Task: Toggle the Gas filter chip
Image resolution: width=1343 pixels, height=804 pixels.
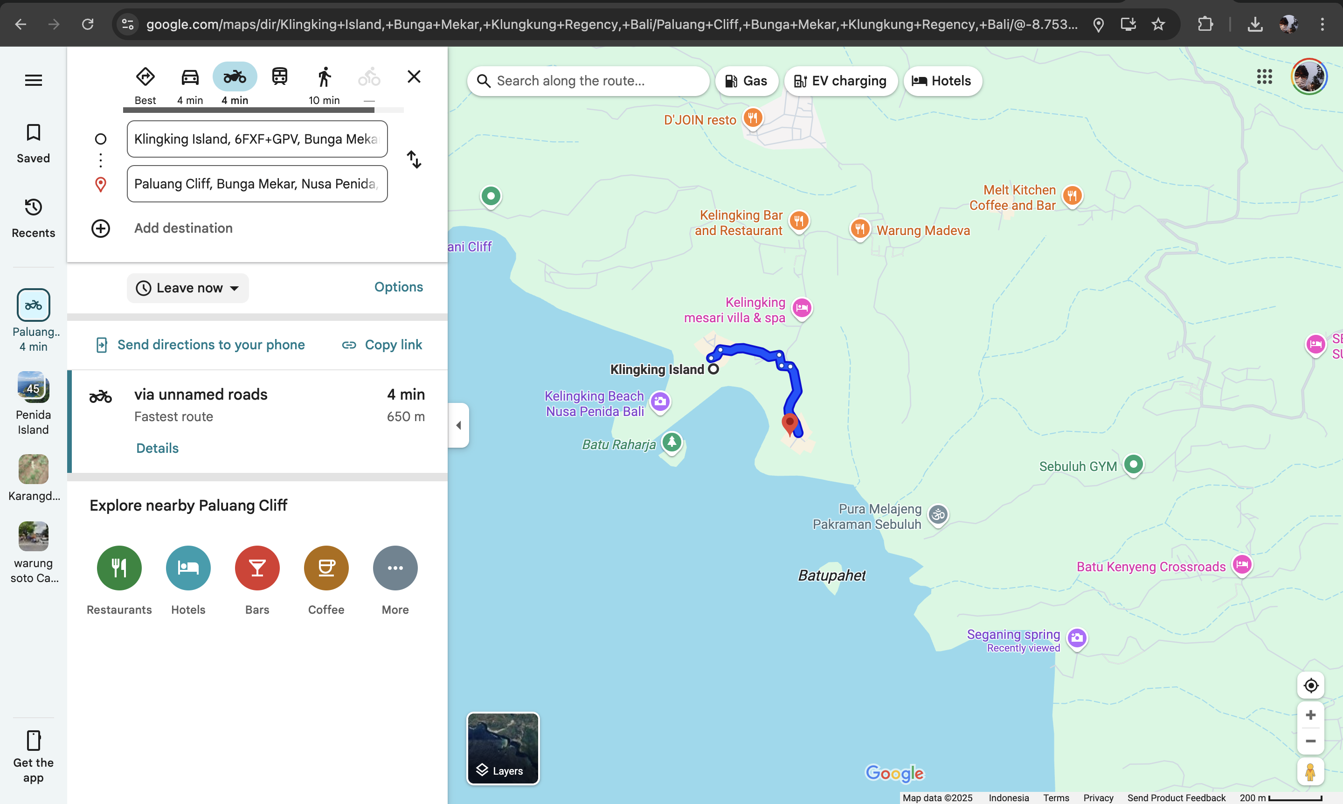Action: tap(746, 81)
